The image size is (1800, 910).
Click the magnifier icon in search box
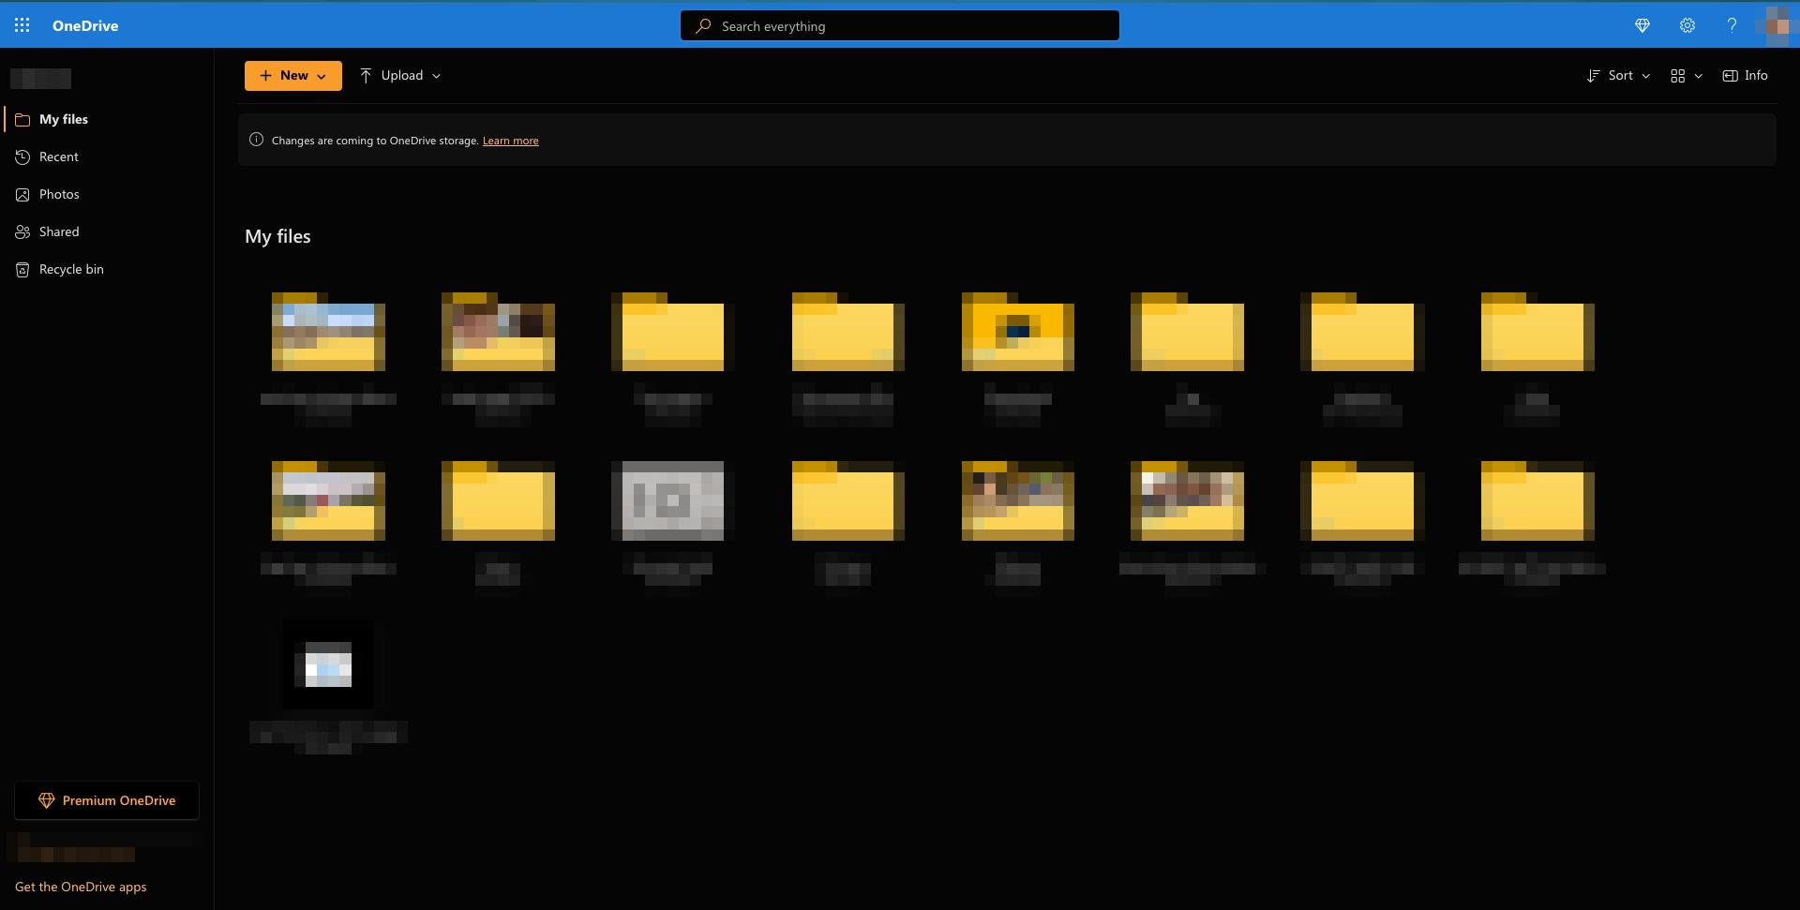[x=702, y=26]
